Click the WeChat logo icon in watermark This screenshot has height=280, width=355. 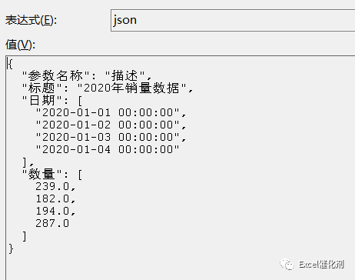tap(287, 264)
